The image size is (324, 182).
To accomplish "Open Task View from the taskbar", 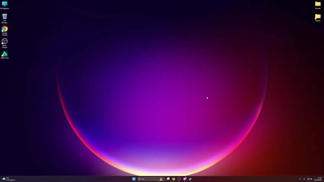I will pos(168,179).
